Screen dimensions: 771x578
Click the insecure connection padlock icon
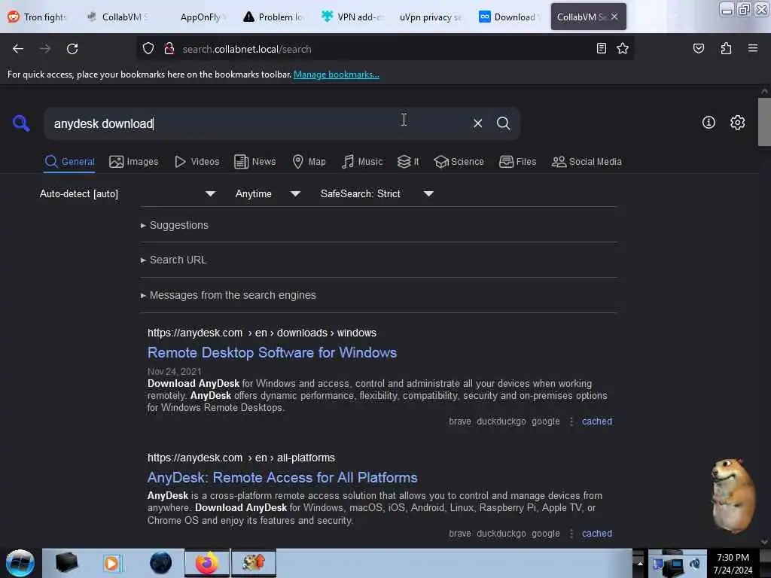point(169,49)
